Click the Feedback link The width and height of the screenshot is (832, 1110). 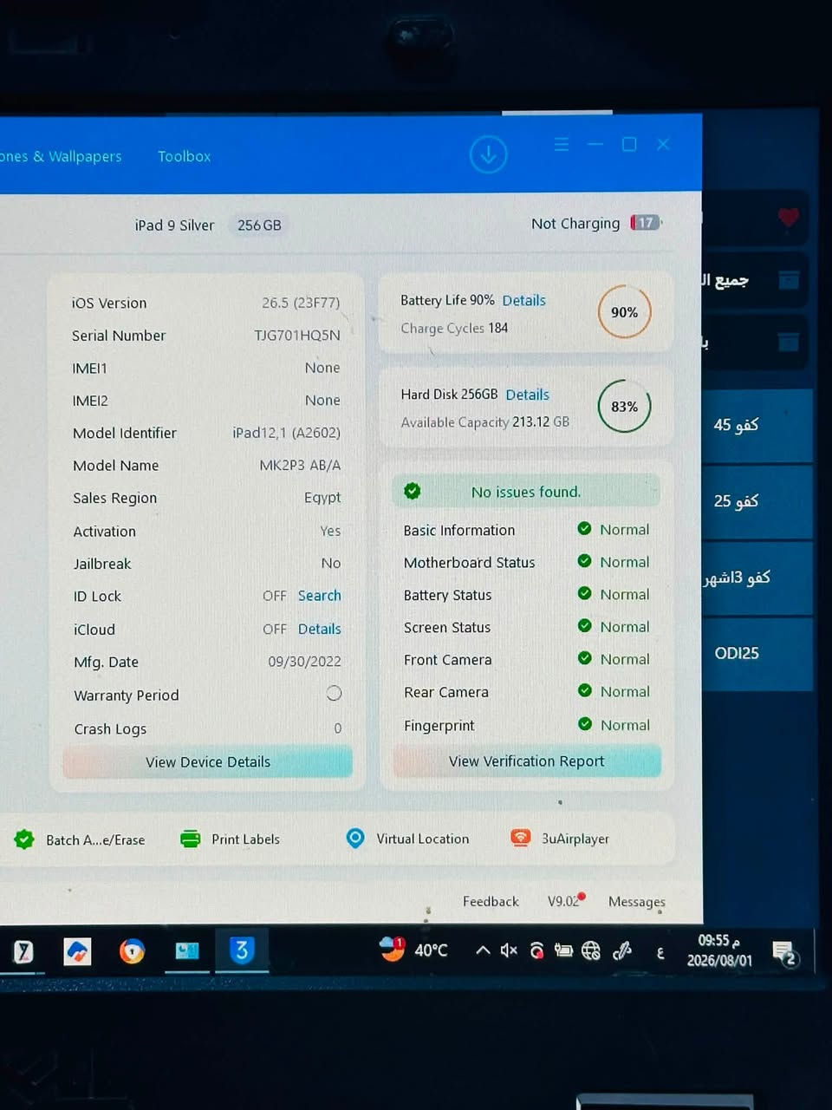click(x=491, y=901)
